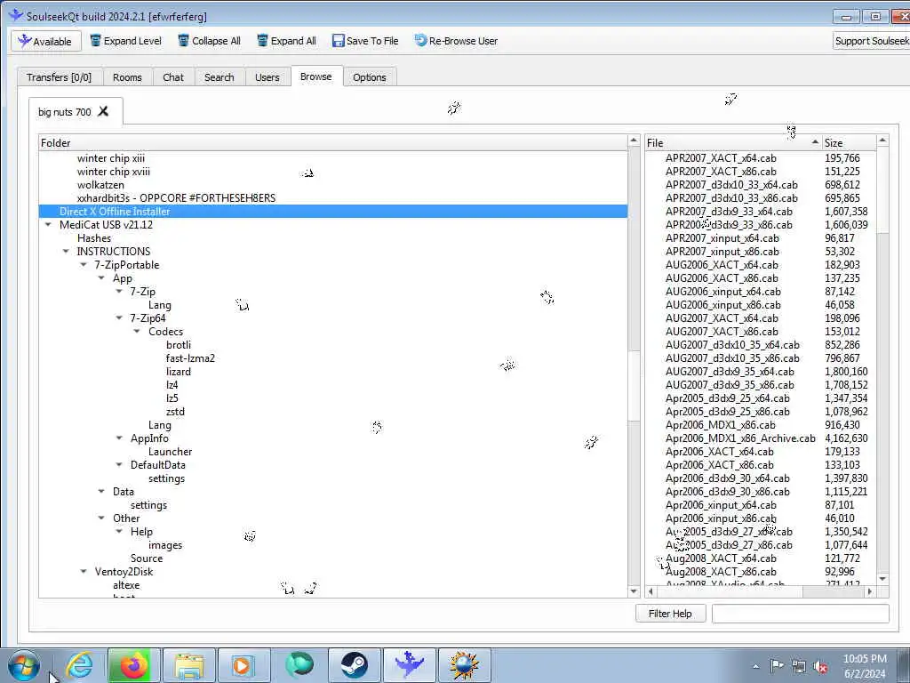This screenshot has width=910, height=683.
Task: Open the Users tab
Action: [267, 77]
